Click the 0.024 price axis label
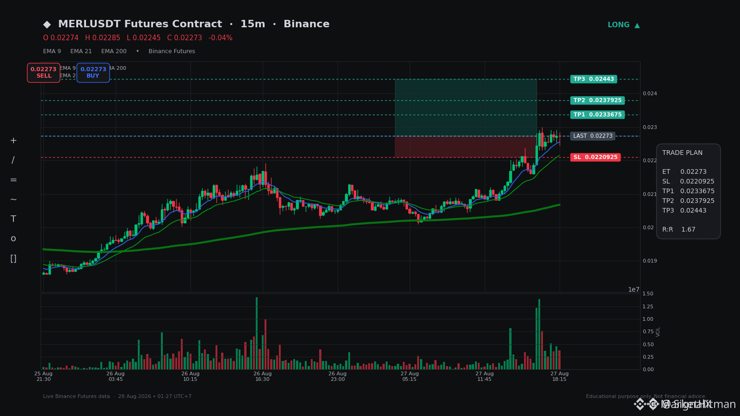 click(650, 94)
